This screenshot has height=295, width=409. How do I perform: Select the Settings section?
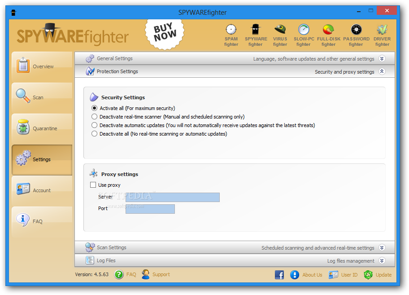pos(42,159)
